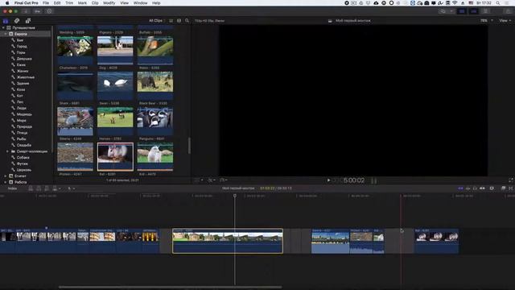Click the browser vertical scrollbar
The height and width of the screenshot is (290, 515).
189,145
